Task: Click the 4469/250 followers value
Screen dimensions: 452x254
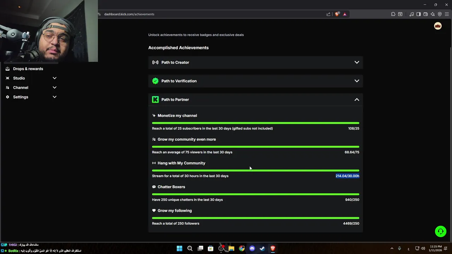Action: click(x=351, y=223)
